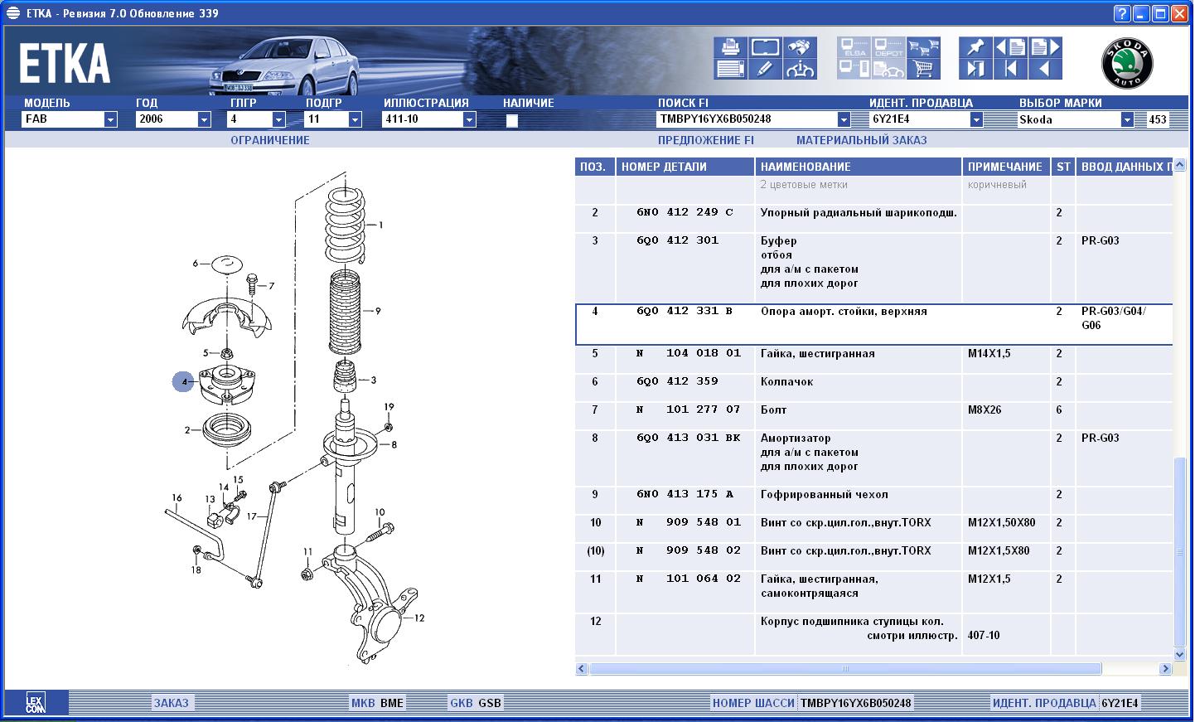Viewport: 1195px width, 722px height.
Task: Select the pencil edit icon
Action: pos(764,69)
